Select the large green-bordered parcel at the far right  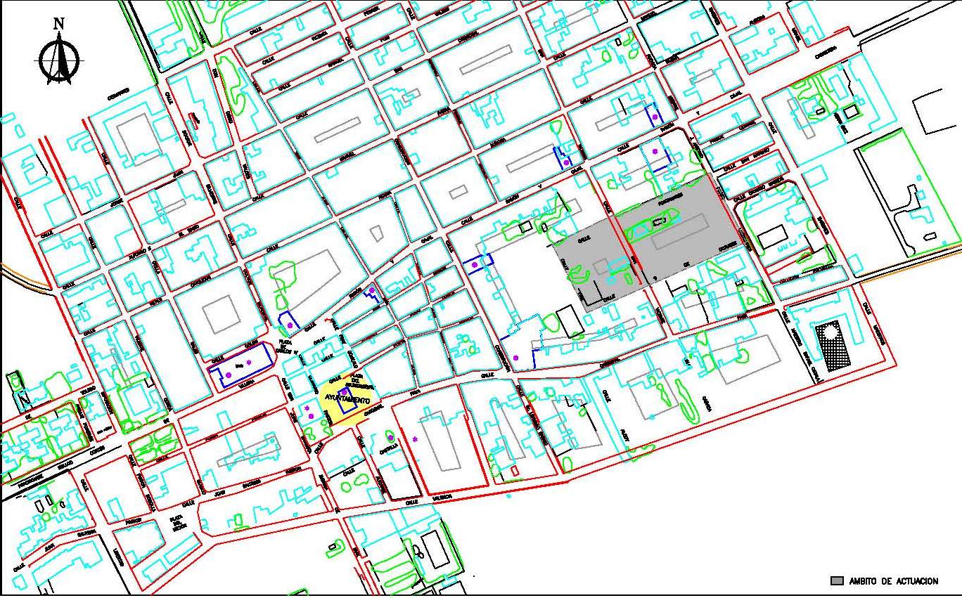(907, 197)
